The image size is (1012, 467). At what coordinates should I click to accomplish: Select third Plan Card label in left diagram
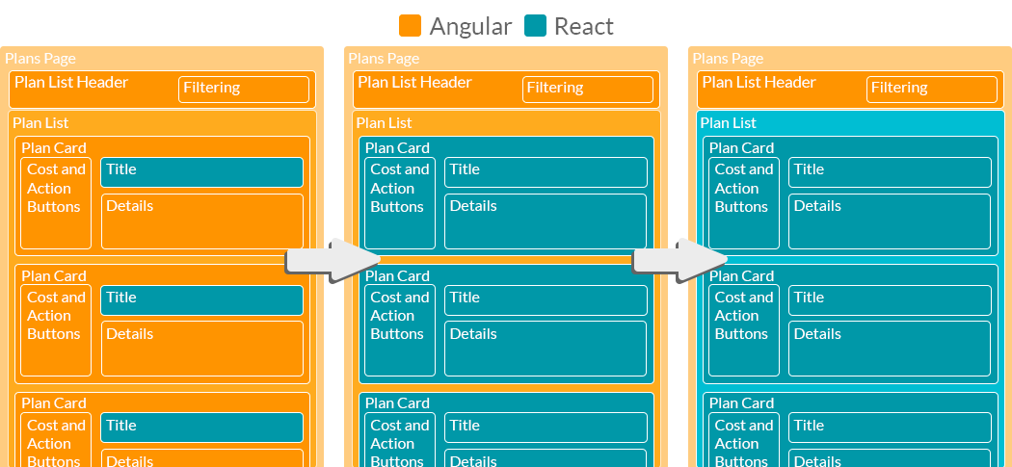tap(54, 403)
